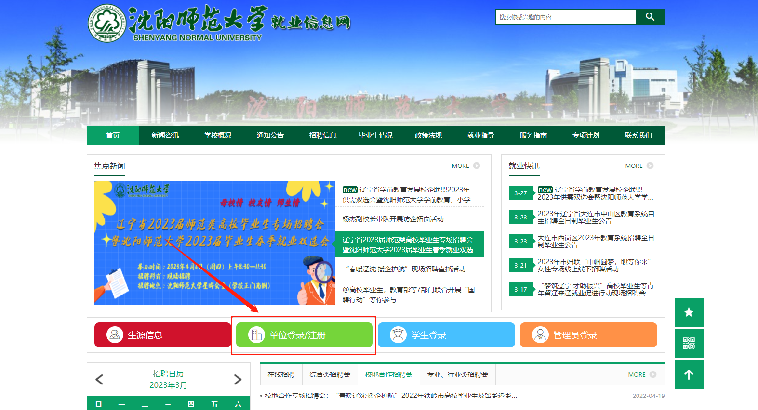Click the 2022-04-19 date text

coord(649,396)
